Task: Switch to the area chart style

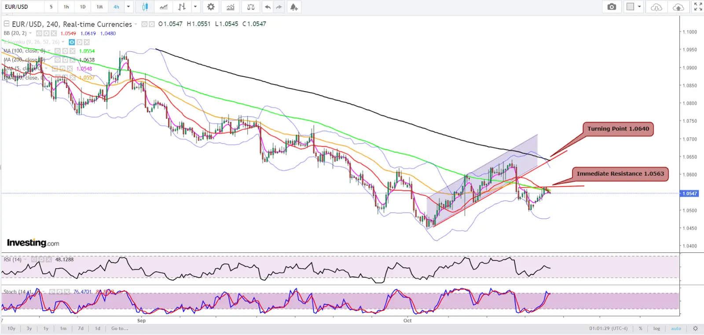Action: 164,7
